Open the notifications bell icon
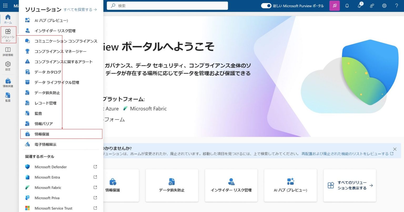Screen dimensions: 404x212 pos(347,6)
